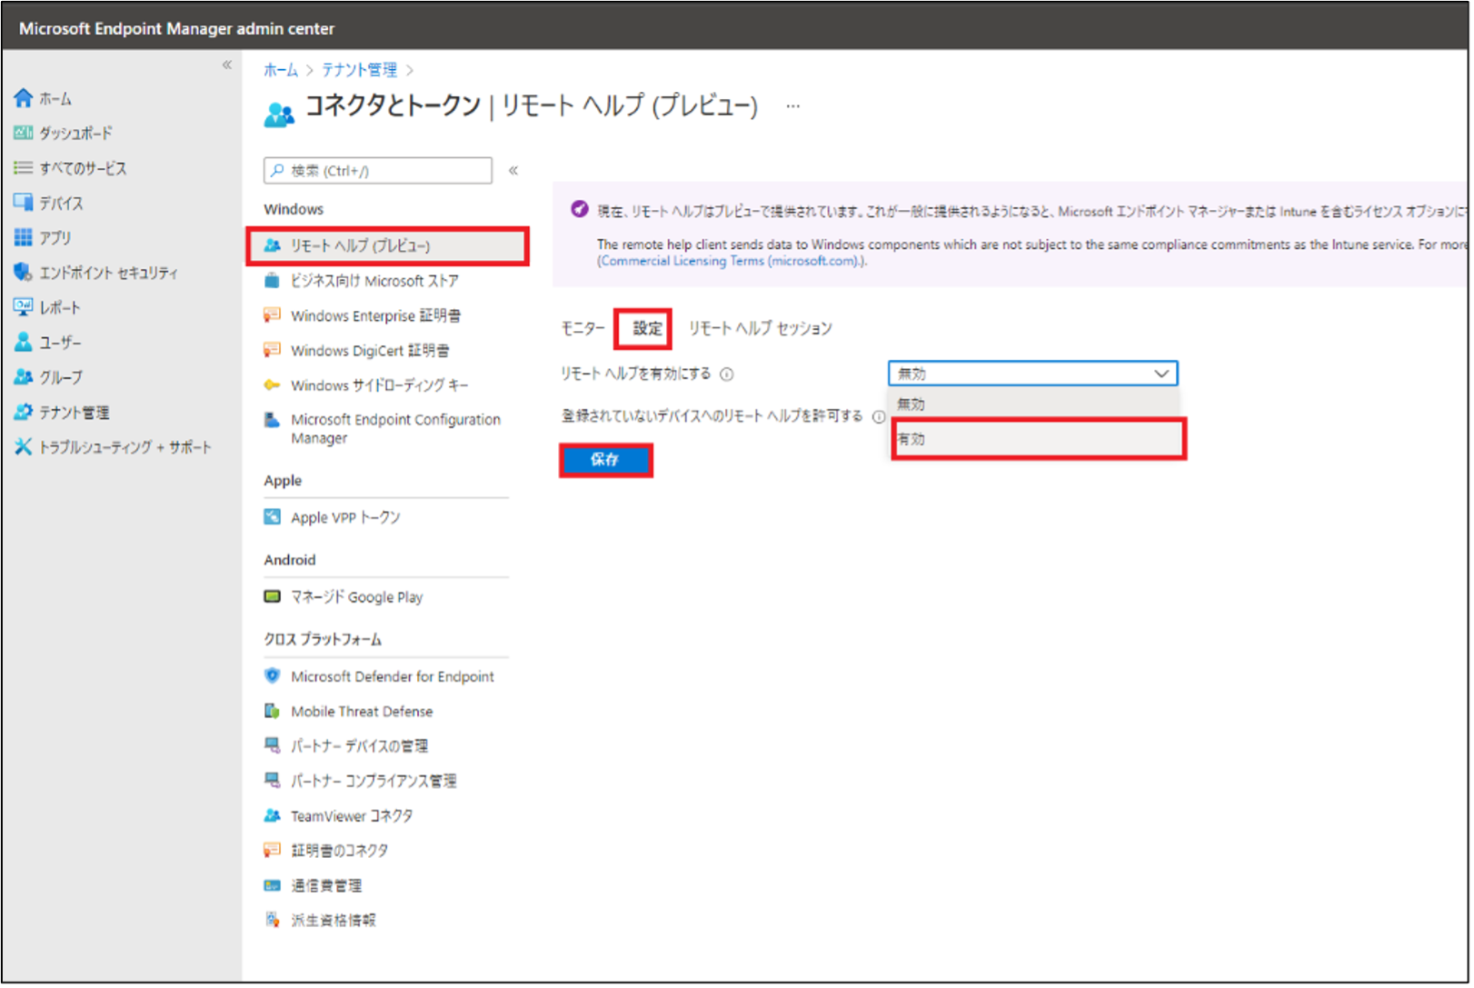Click the Home icon in left sidebar

(24, 98)
